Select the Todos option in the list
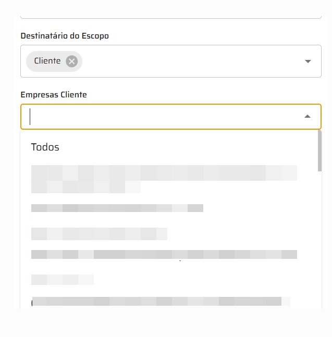 [x=45, y=147]
